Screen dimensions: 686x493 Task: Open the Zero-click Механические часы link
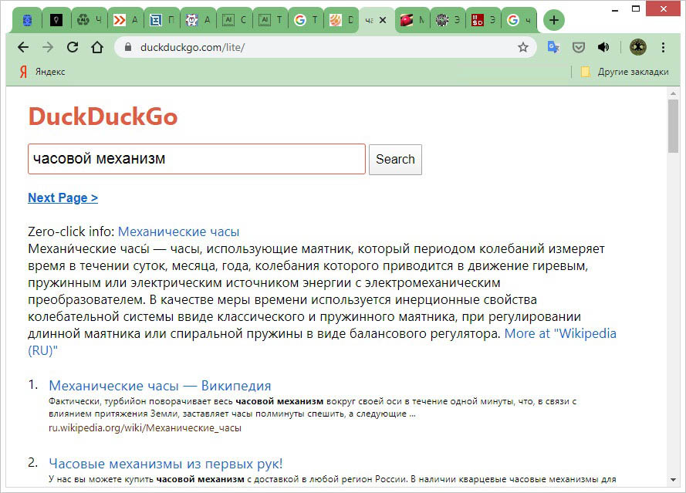(x=178, y=231)
